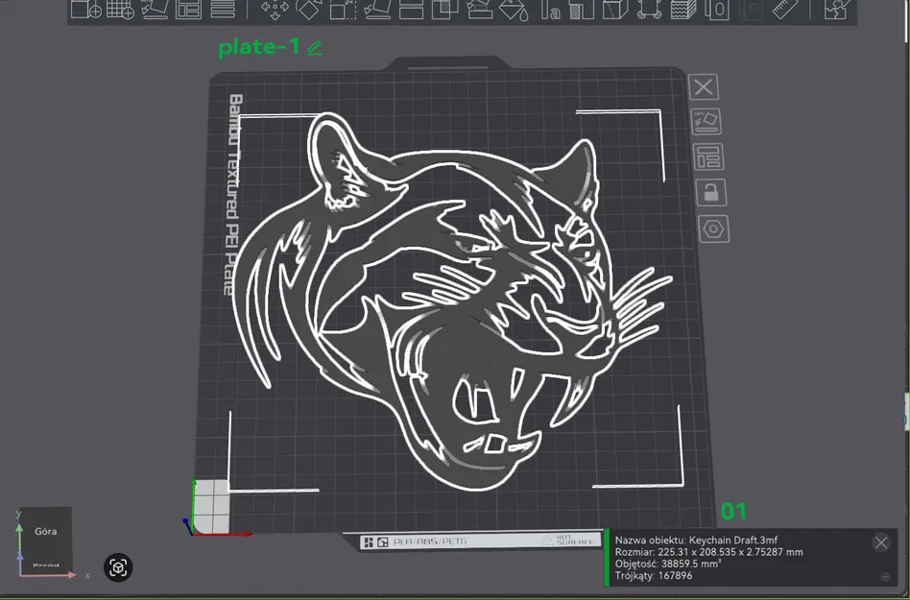Click Góra on the orientation cube
910x600 pixels.
click(44, 531)
